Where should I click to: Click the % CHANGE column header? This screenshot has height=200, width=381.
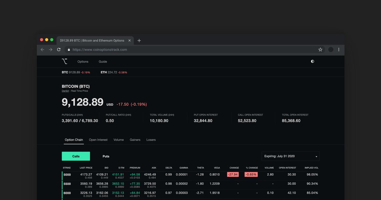(x=252, y=168)
